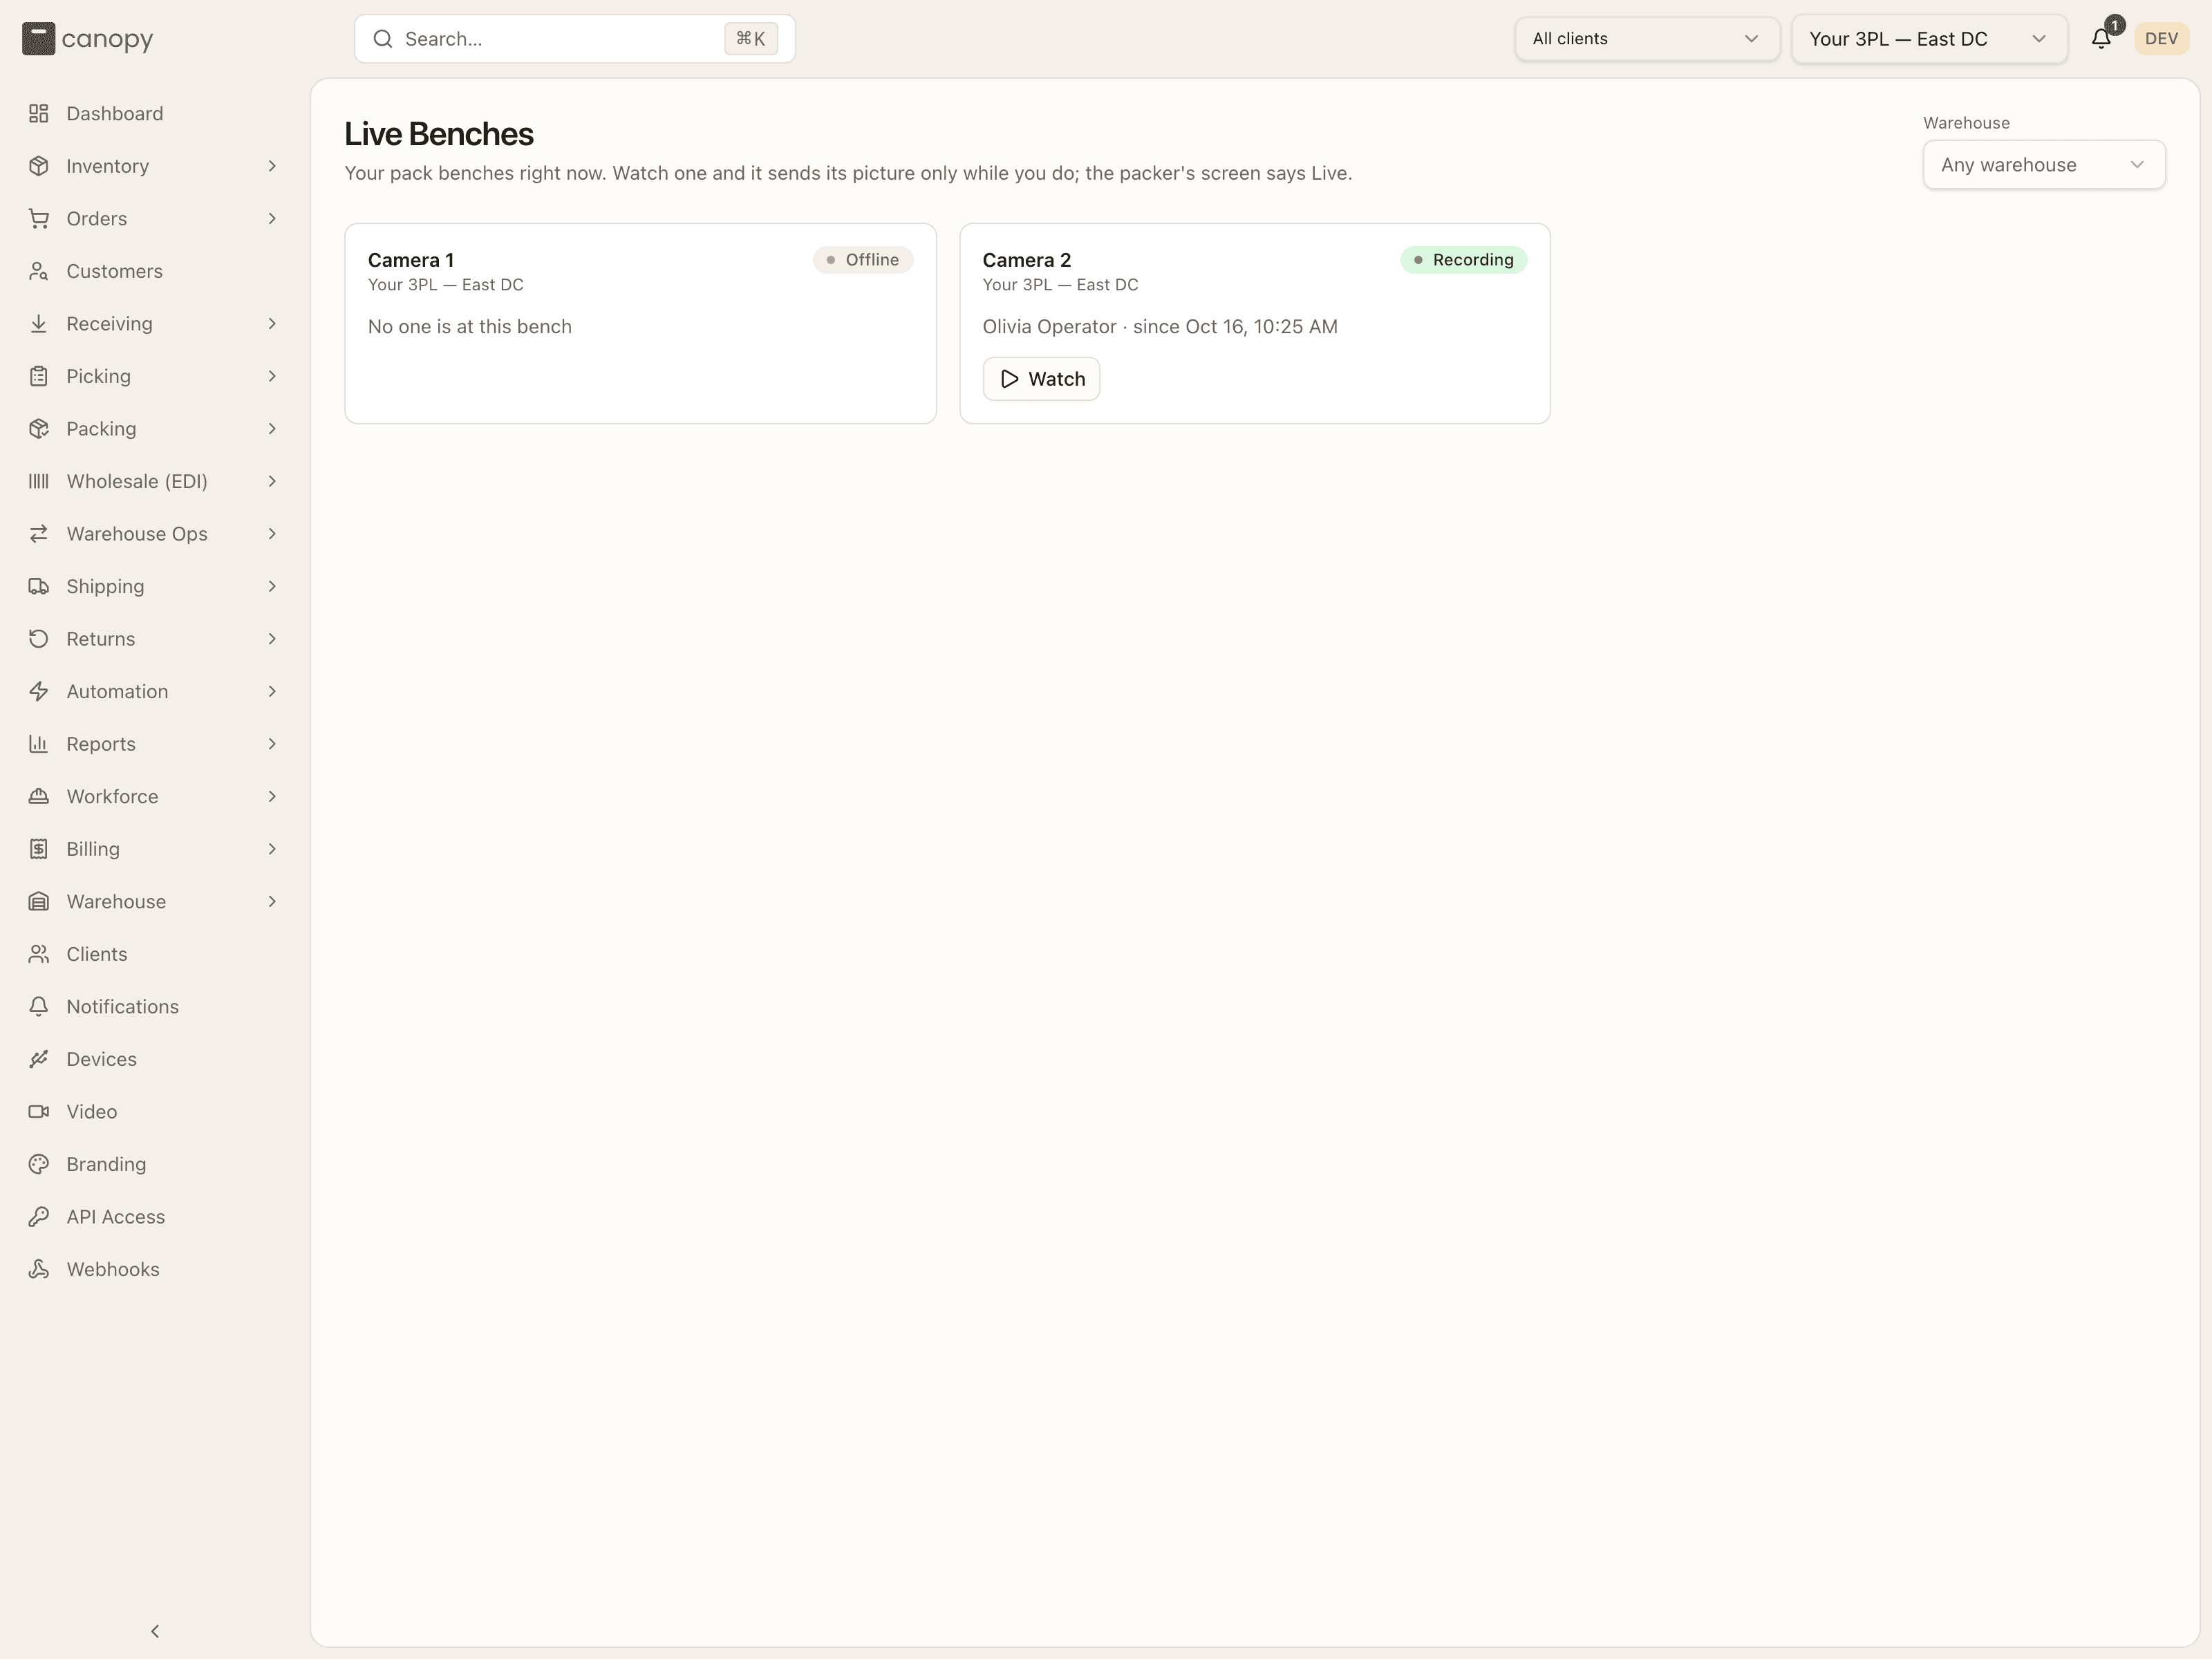Click the Webhooks icon

tap(39, 1269)
